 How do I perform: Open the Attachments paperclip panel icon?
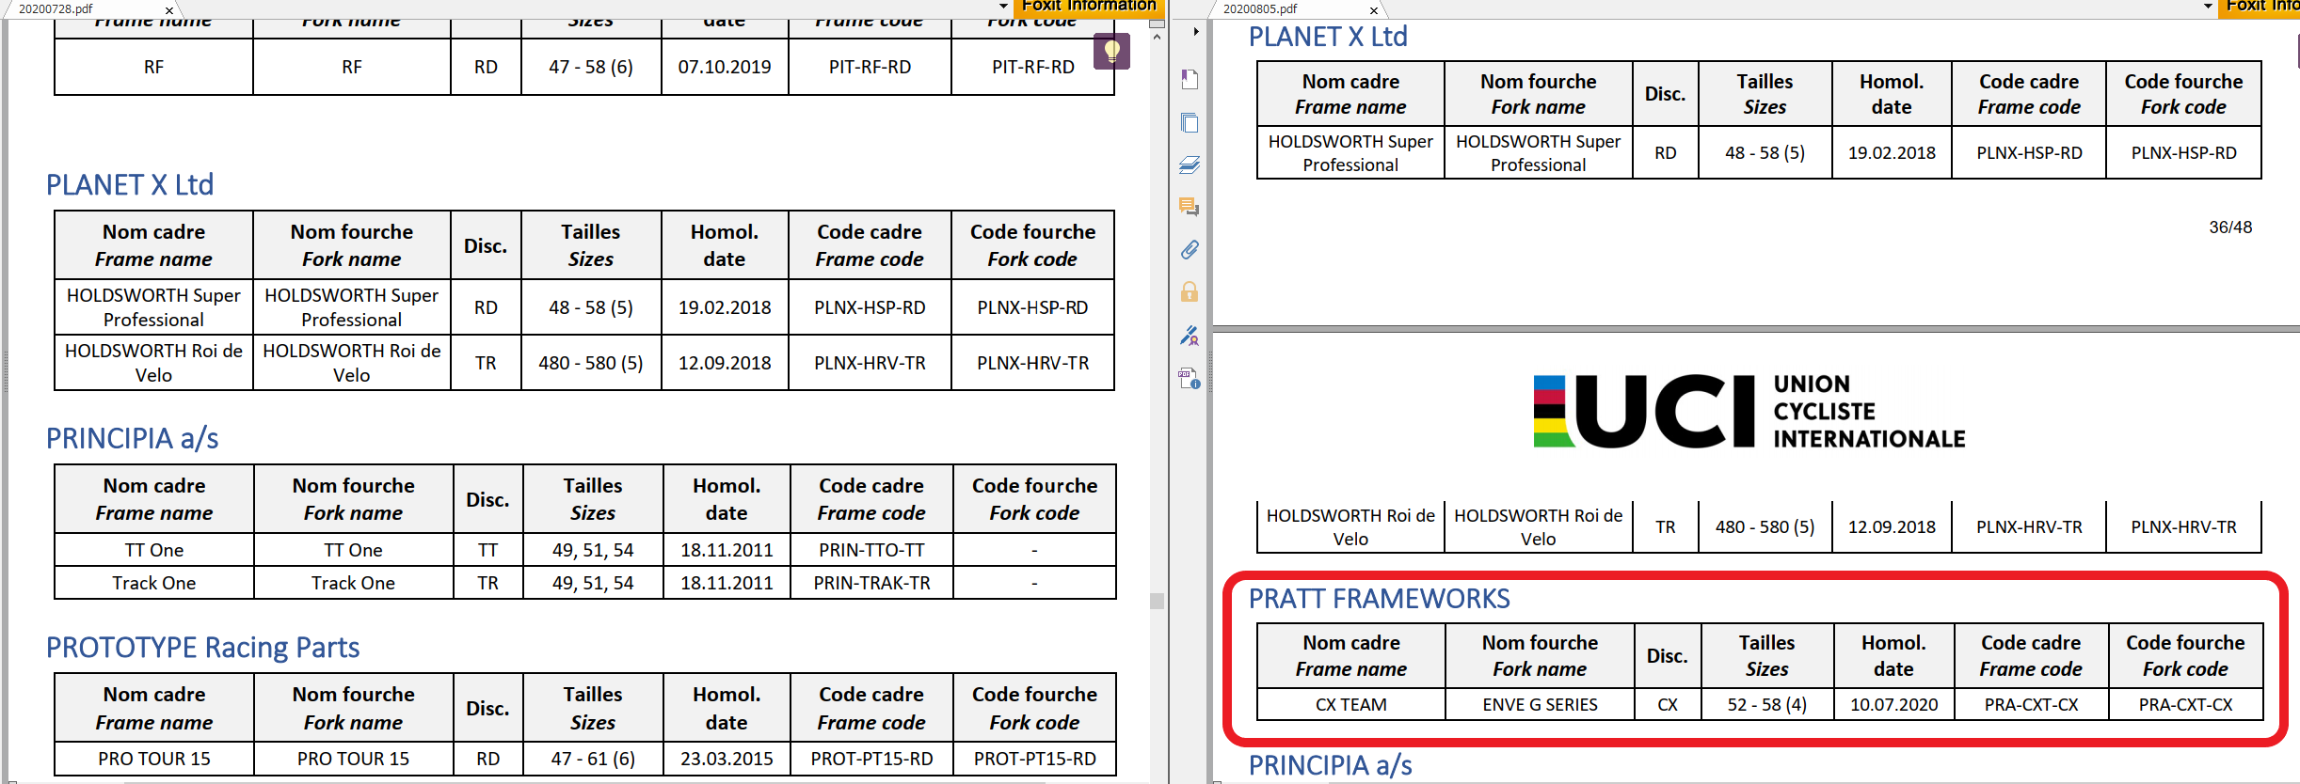[1190, 249]
